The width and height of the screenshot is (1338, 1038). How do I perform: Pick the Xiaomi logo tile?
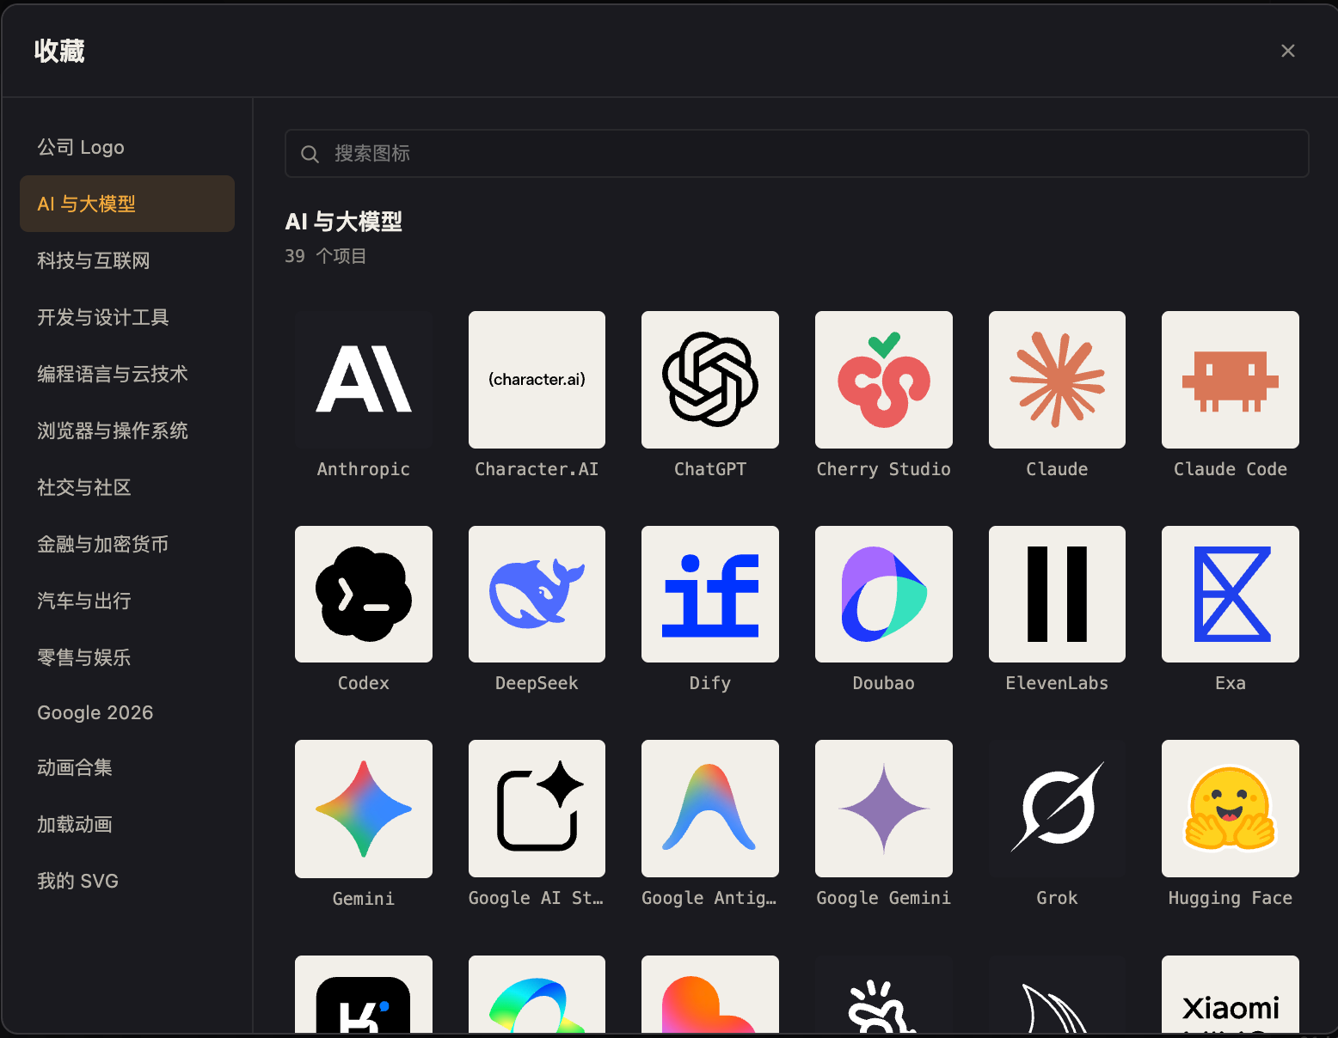coord(1231,994)
